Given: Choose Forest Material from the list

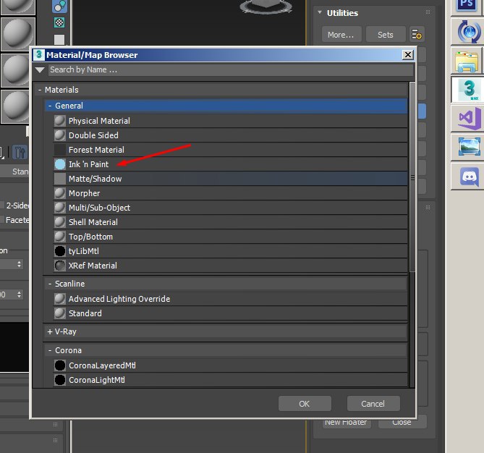Looking at the screenshot, I should click(x=230, y=150).
